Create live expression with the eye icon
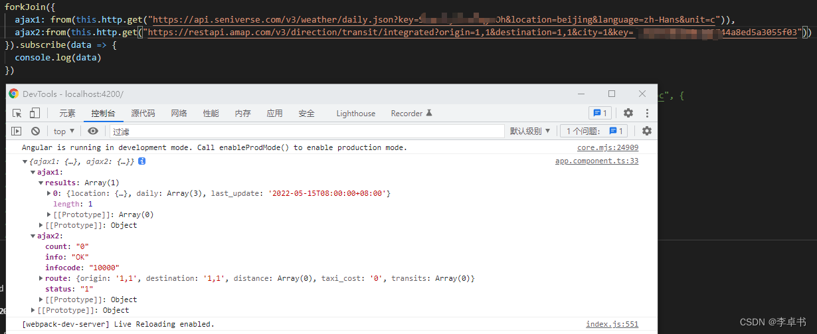Viewport: 817px width, 334px height. click(93, 131)
